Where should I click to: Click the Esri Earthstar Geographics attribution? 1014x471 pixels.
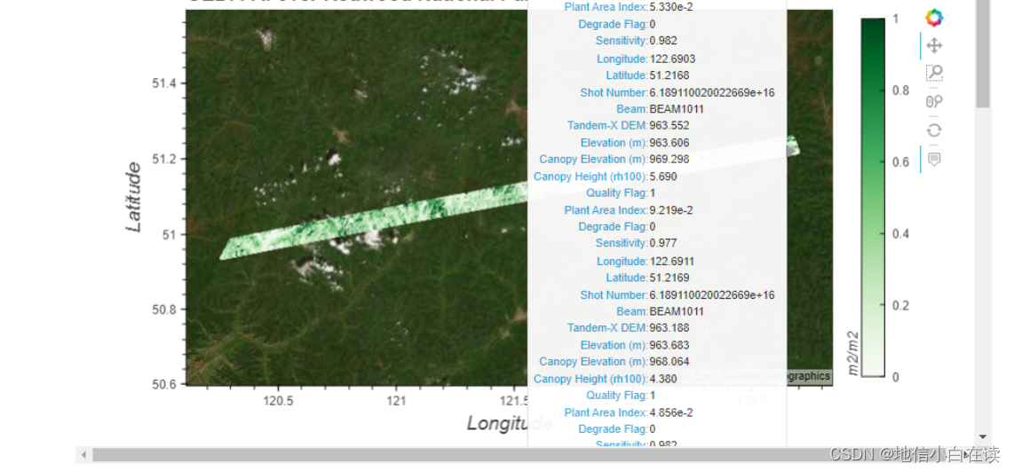pyautogui.click(x=757, y=376)
